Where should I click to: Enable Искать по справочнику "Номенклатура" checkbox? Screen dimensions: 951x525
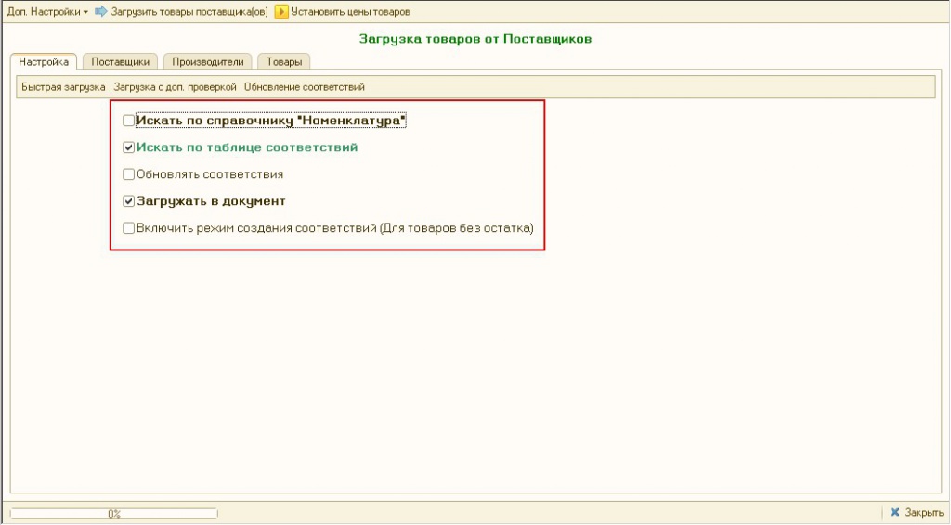(128, 121)
